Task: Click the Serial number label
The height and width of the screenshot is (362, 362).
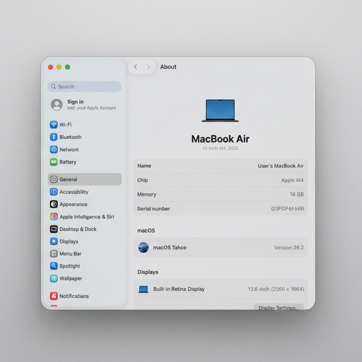Action: pyautogui.click(x=153, y=209)
